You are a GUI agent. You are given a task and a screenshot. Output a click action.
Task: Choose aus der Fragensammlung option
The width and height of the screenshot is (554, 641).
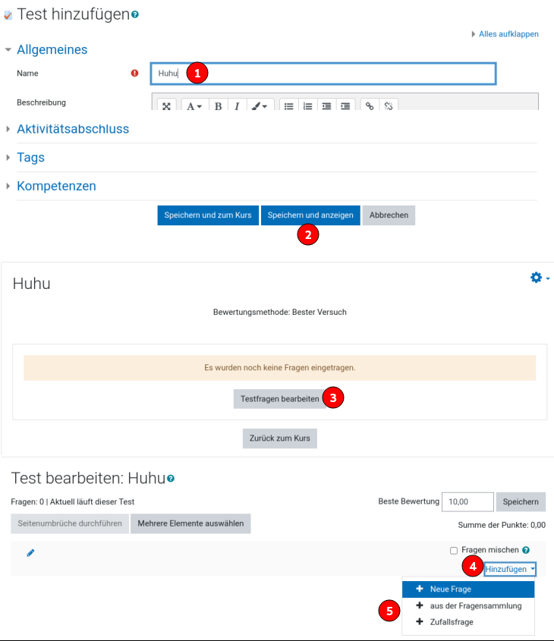(x=475, y=606)
